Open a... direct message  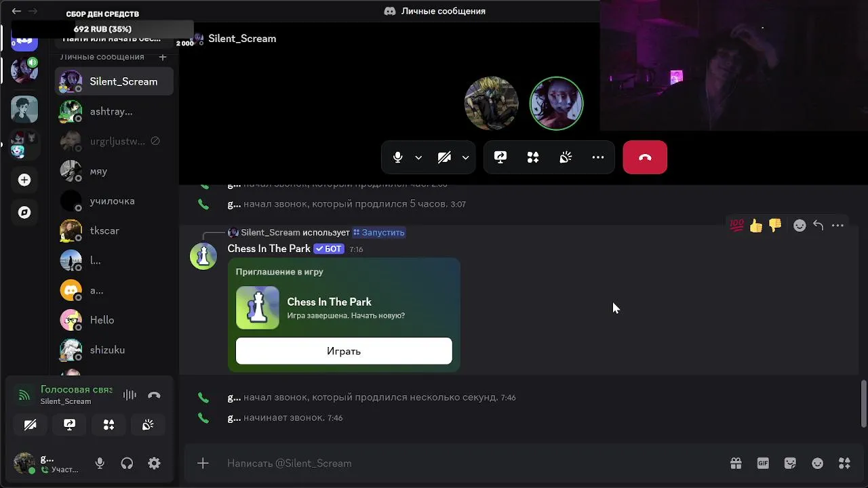(x=114, y=290)
